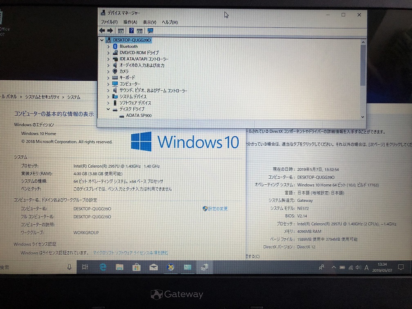Open File Explorer from the taskbar

point(119,267)
